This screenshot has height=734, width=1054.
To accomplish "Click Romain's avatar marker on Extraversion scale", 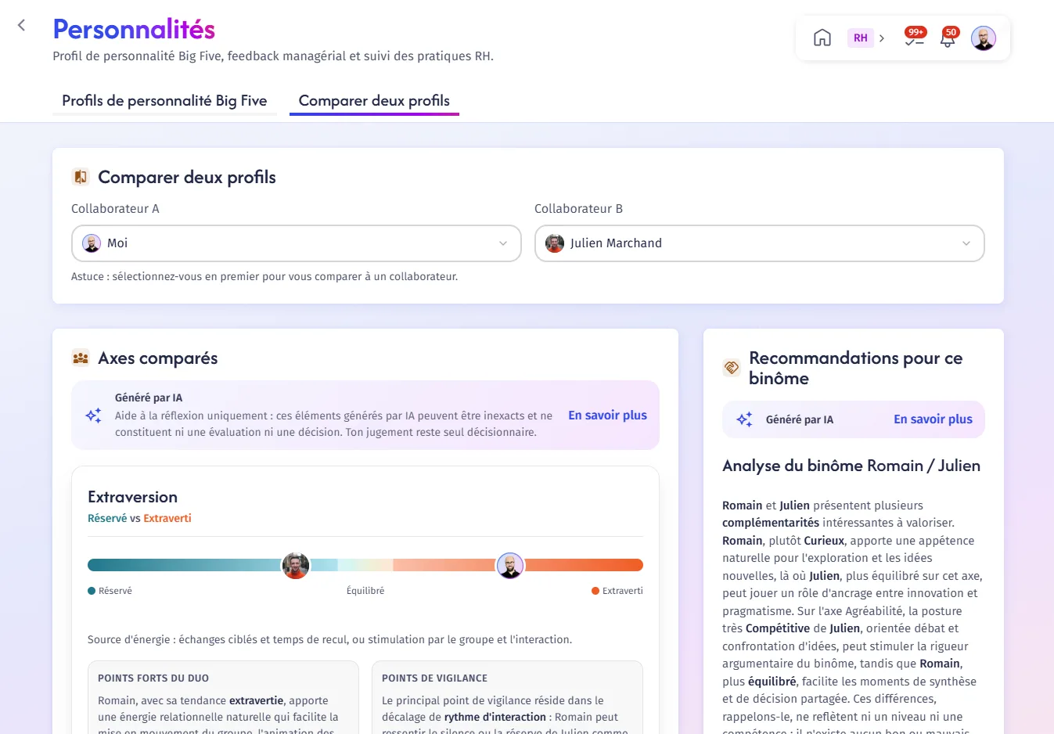I will pyautogui.click(x=510, y=565).
